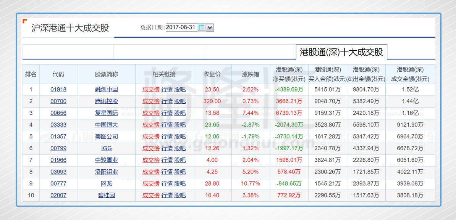Open the IGG stock name link
The height and width of the screenshot is (220, 456).
[x=105, y=148]
